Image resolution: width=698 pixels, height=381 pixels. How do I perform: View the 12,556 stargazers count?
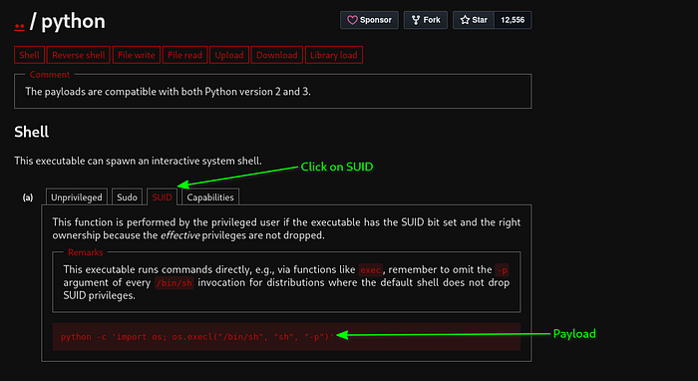click(513, 20)
